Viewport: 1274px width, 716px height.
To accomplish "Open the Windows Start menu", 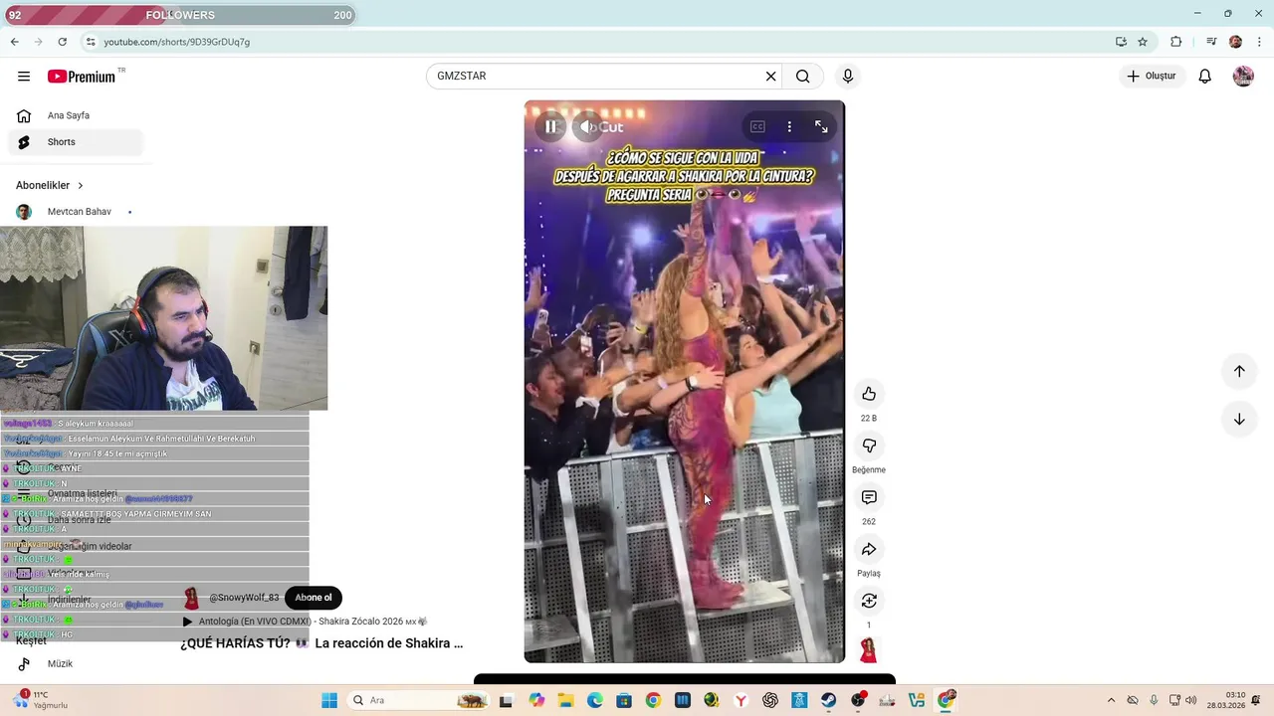I will [x=329, y=700].
